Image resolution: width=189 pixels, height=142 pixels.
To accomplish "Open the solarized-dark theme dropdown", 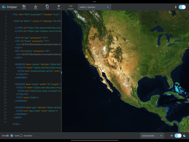I will tap(152, 136).
